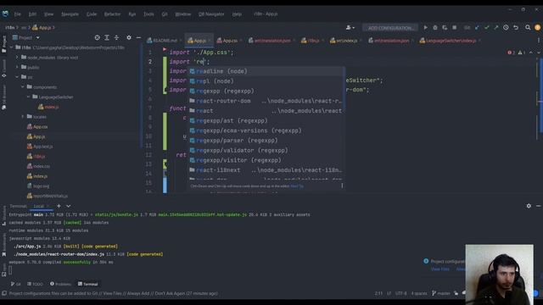
Task: Open the terminal sessions dropdown arrow
Action: 69,206
